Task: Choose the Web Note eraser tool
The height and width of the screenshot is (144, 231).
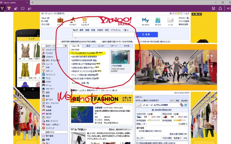Action: (16, 8)
